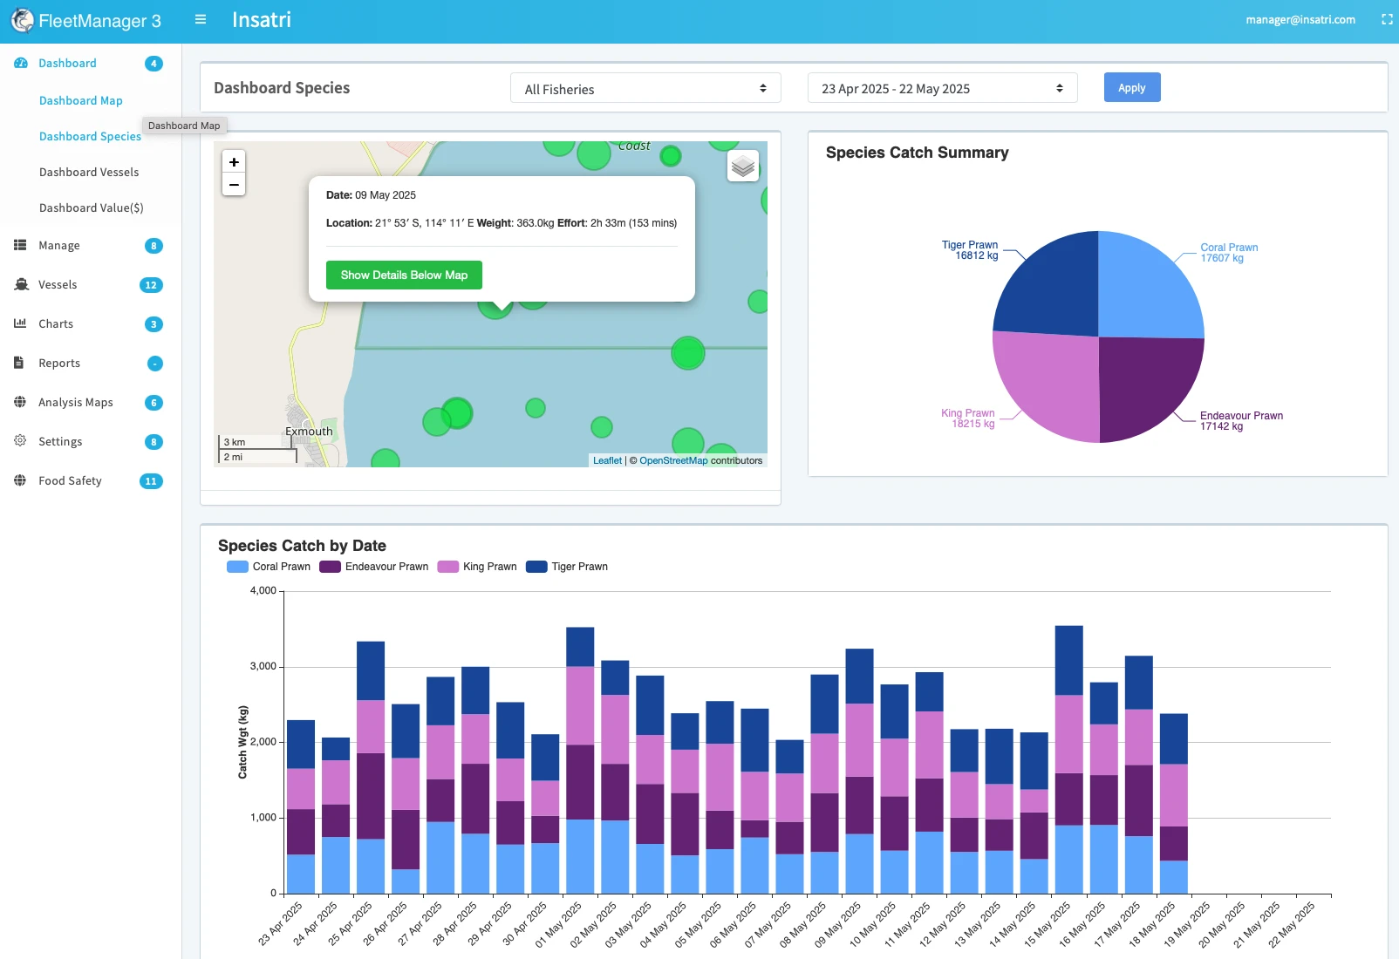Zoom out on the map

click(234, 185)
